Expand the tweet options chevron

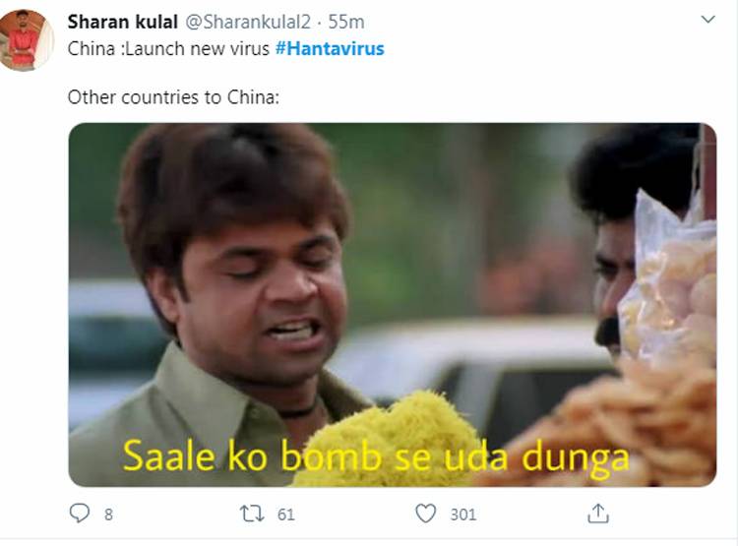(707, 20)
